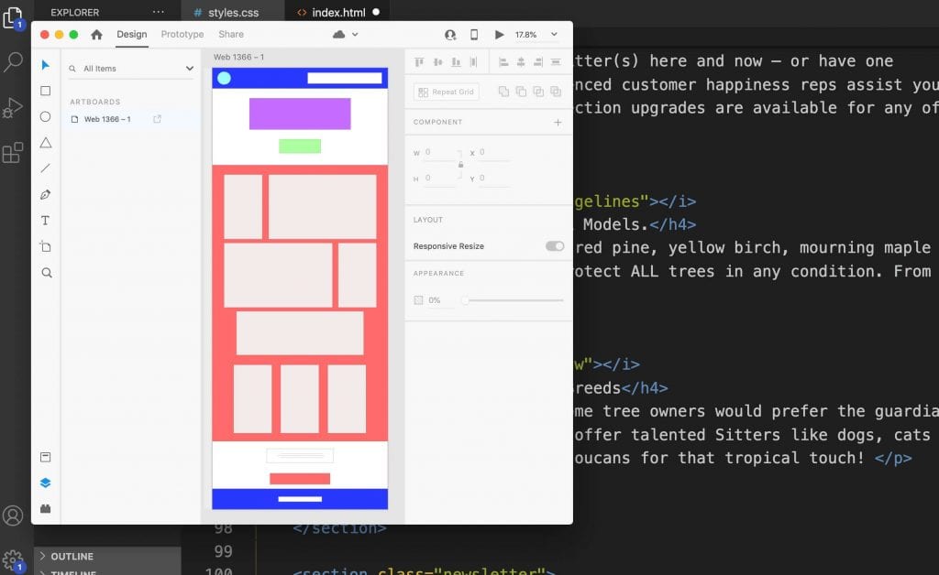Open the Layers panel icon
Image resolution: width=939 pixels, height=575 pixels.
46,483
